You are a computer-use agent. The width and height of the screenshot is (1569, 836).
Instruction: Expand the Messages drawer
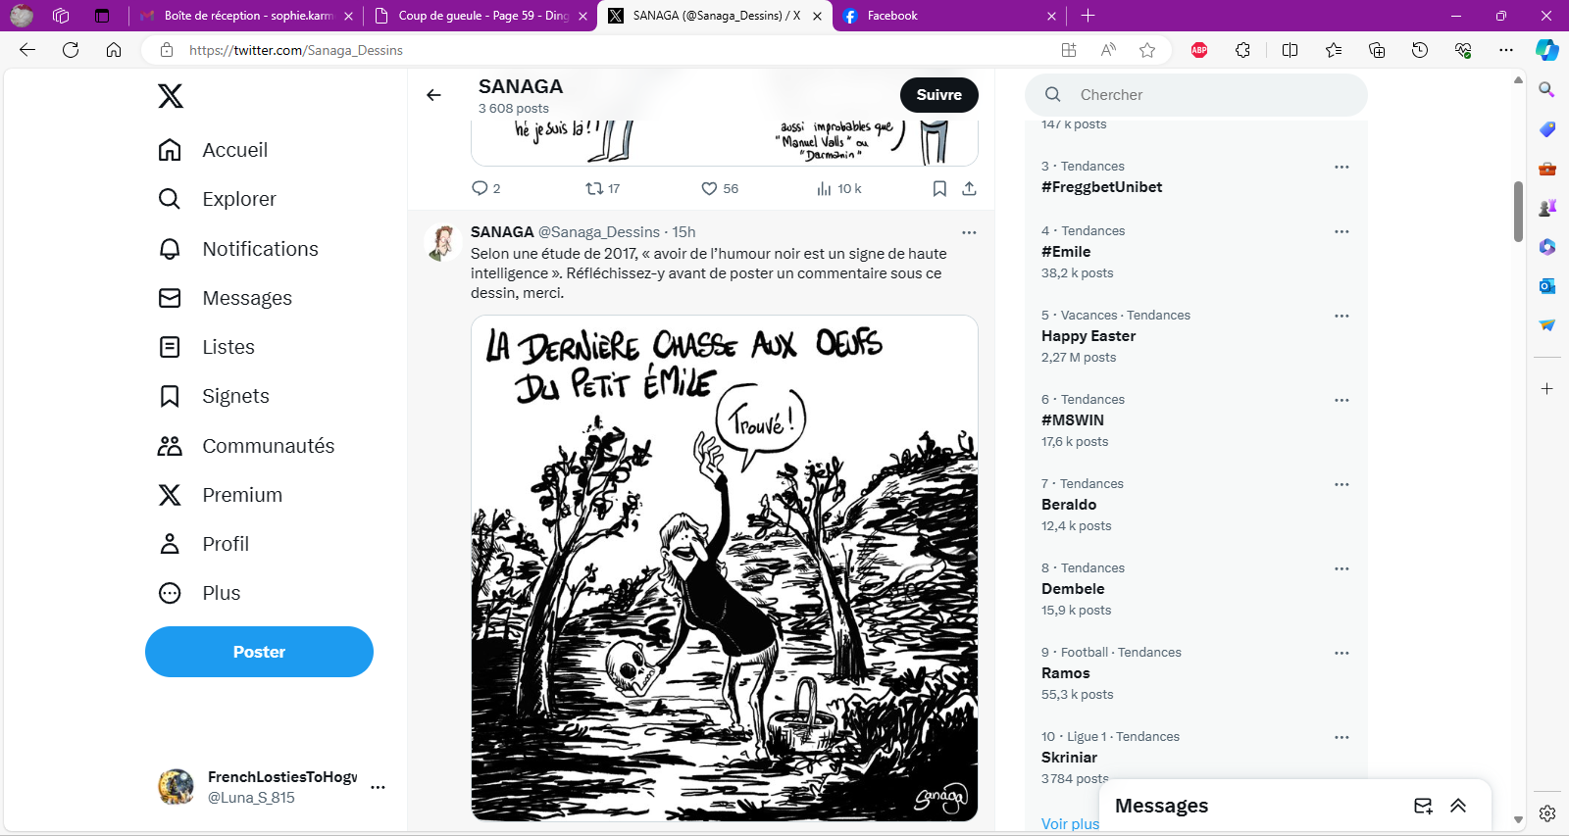[x=1458, y=806]
